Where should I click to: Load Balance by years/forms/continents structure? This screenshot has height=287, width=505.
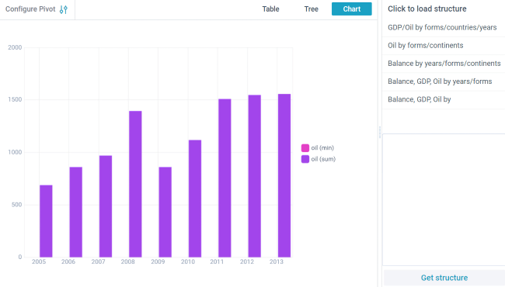444,64
